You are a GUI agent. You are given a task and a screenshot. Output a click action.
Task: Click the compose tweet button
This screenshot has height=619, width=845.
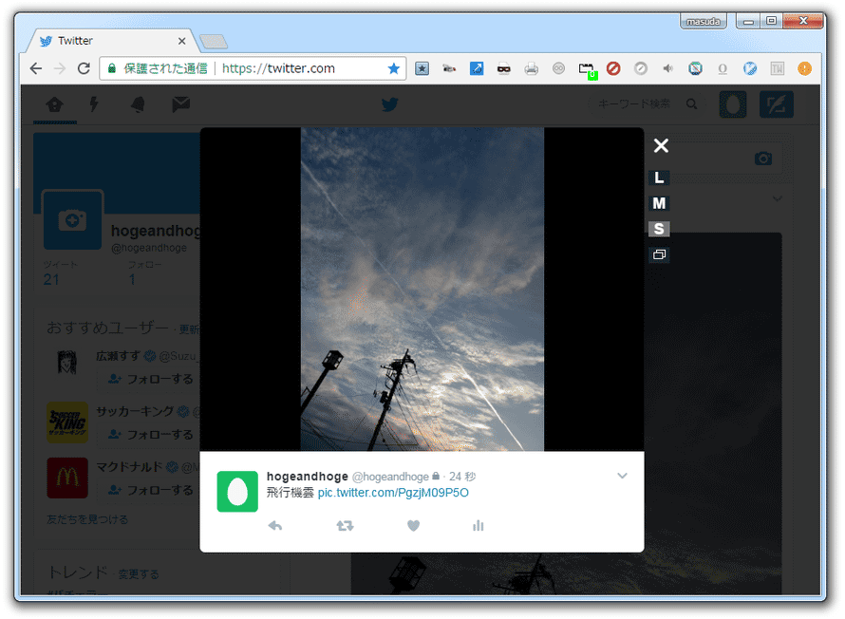tap(776, 104)
